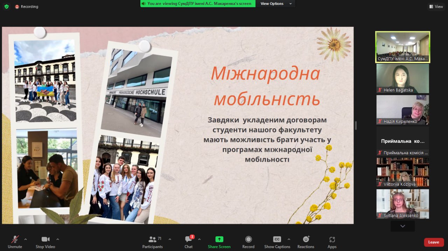The height and width of the screenshot is (251, 448).
Task: Unmute the microphone
Action: pyautogui.click(x=15, y=242)
